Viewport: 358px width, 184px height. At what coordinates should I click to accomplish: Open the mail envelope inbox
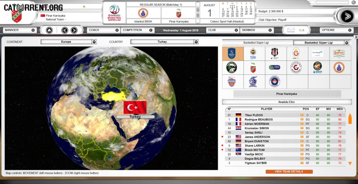pos(290,30)
